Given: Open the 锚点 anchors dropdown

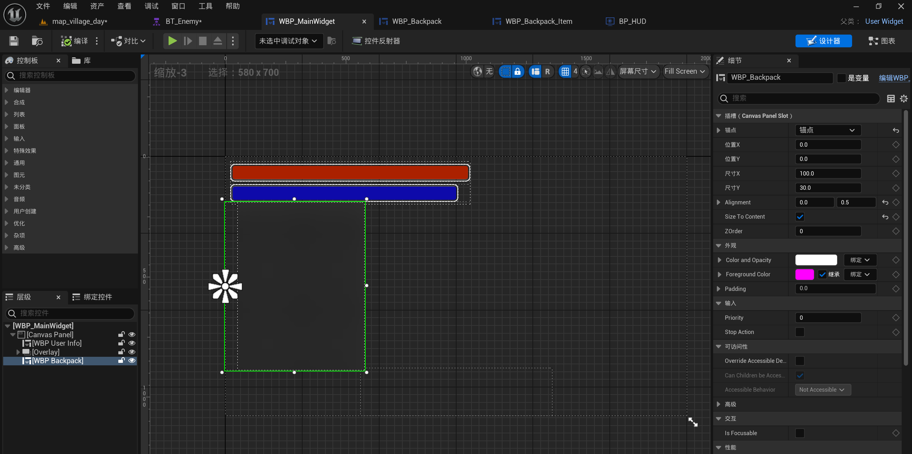Looking at the screenshot, I should coord(828,130).
